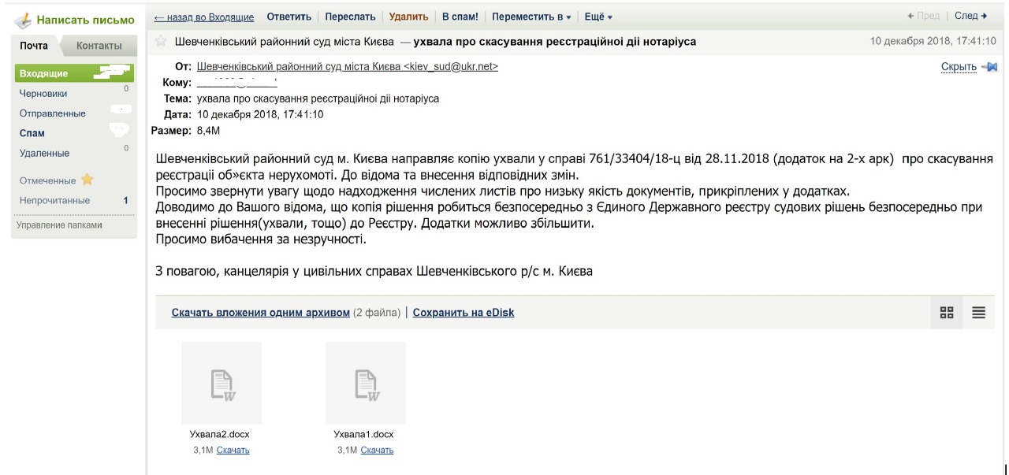This screenshot has width=1009, height=475.
Task: Hide message details with Скрыть
Action: tap(959, 67)
